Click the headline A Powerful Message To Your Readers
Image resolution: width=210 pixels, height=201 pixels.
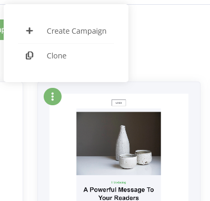pyautogui.click(x=118, y=194)
